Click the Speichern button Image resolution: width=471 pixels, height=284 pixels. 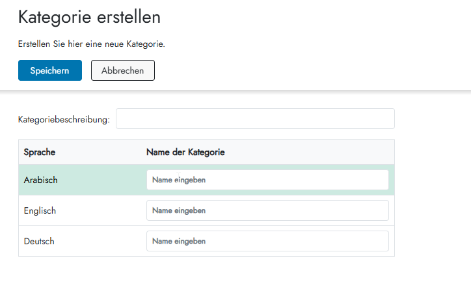[50, 70]
